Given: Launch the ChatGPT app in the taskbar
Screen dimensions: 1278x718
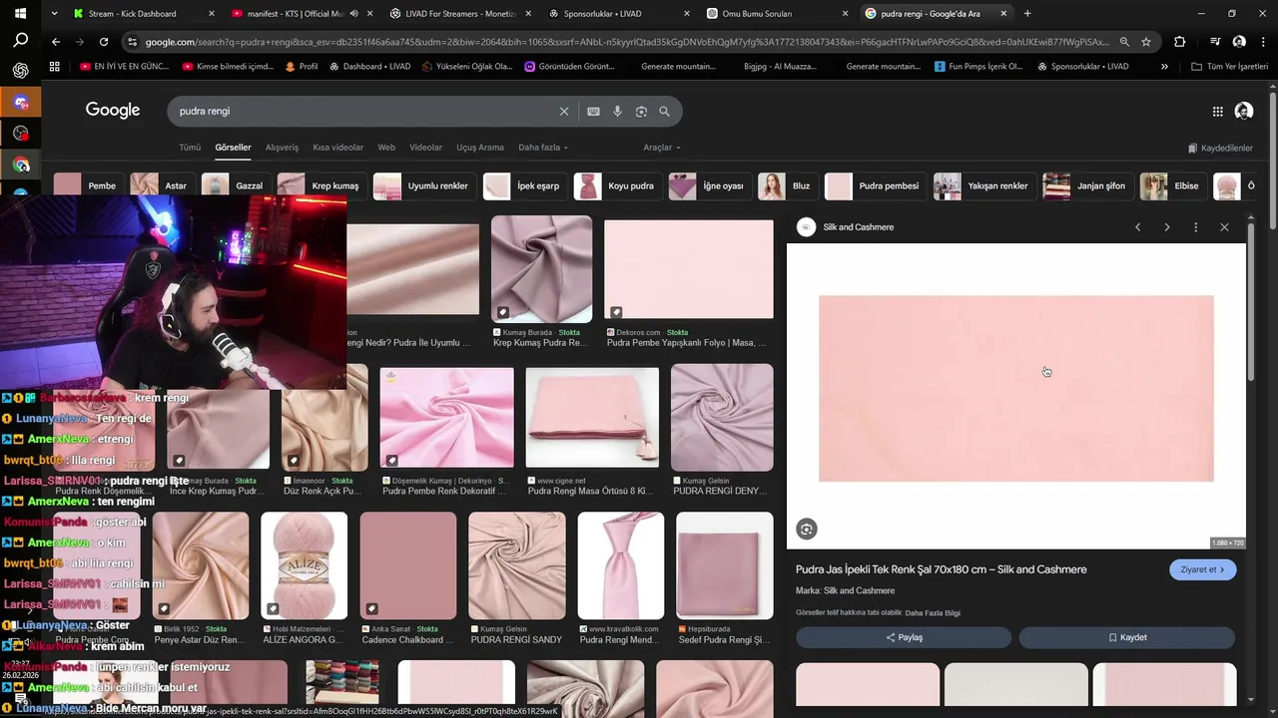Looking at the screenshot, I should point(20,71).
